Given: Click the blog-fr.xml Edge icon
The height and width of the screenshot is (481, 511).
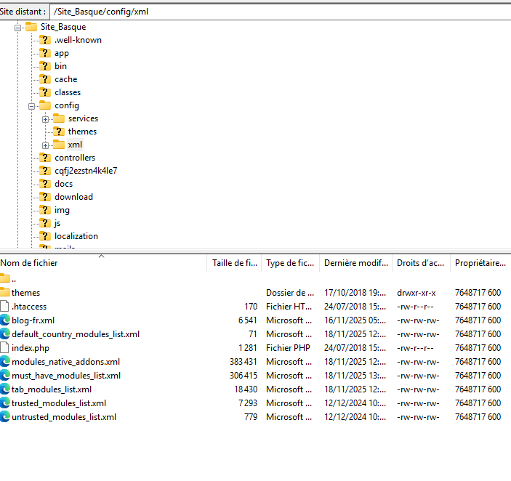Looking at the screenshot, I should 5,320.
